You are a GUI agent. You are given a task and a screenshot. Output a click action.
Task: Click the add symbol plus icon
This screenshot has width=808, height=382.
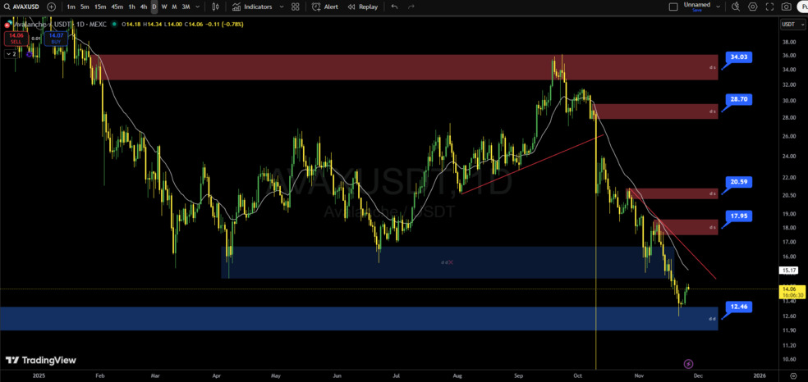point(52,7)
